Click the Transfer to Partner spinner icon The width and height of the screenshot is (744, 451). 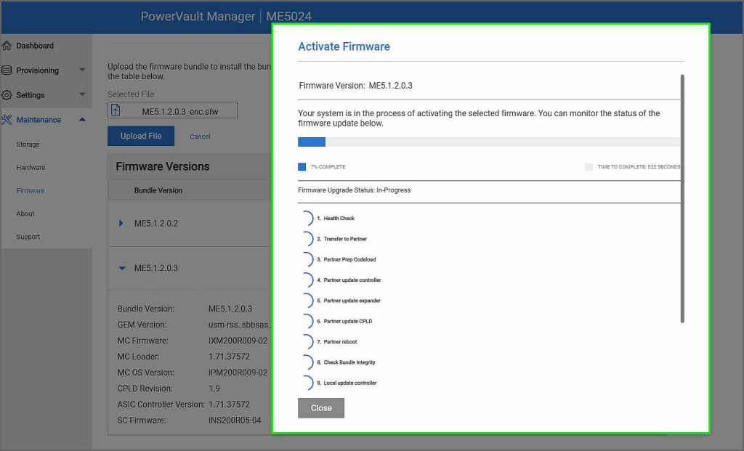pyautogui.click(x=306, y=239)
